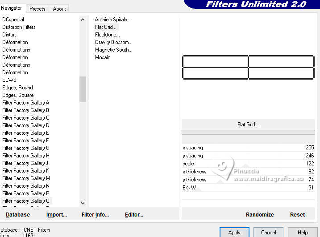Click the Cancel button

pyautogui.click(x=268, y=232)
